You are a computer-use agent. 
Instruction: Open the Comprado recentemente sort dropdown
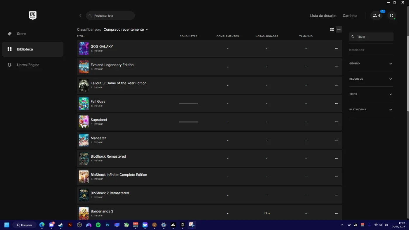(x=126, y=29)
